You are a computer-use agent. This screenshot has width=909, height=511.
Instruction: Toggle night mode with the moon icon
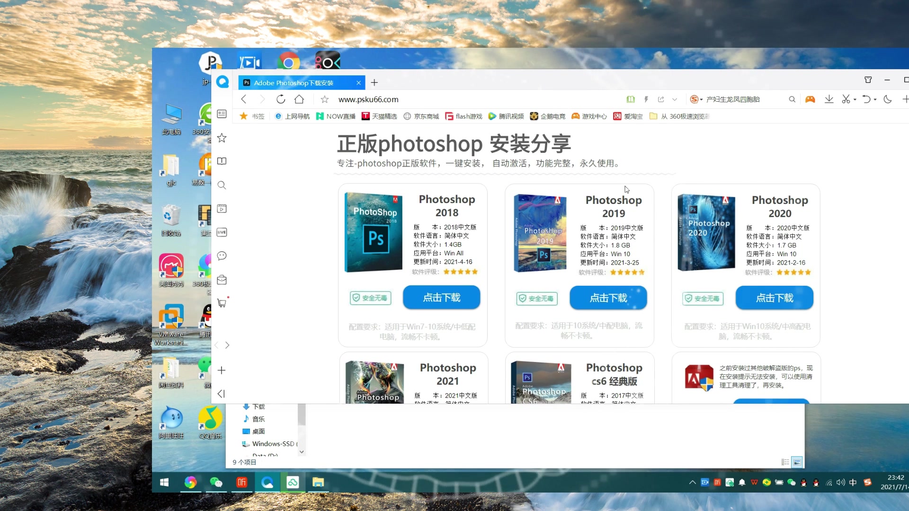888,99
